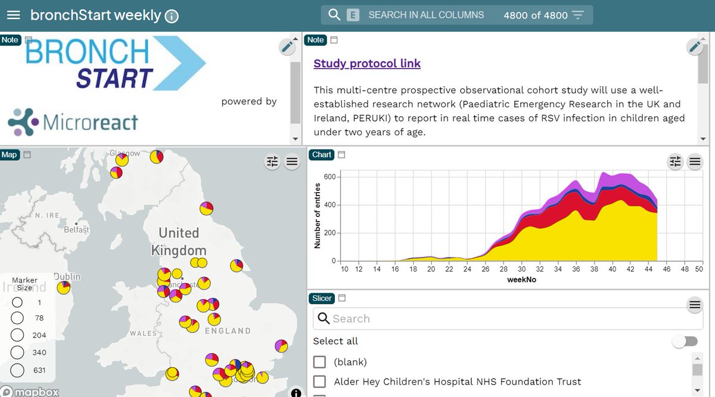The height and width of the screenshot is (397, 715).
Task: Click the 631 marker size legend circle
Action: 17,370
